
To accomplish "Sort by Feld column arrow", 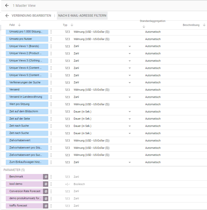I will point(19,25).
